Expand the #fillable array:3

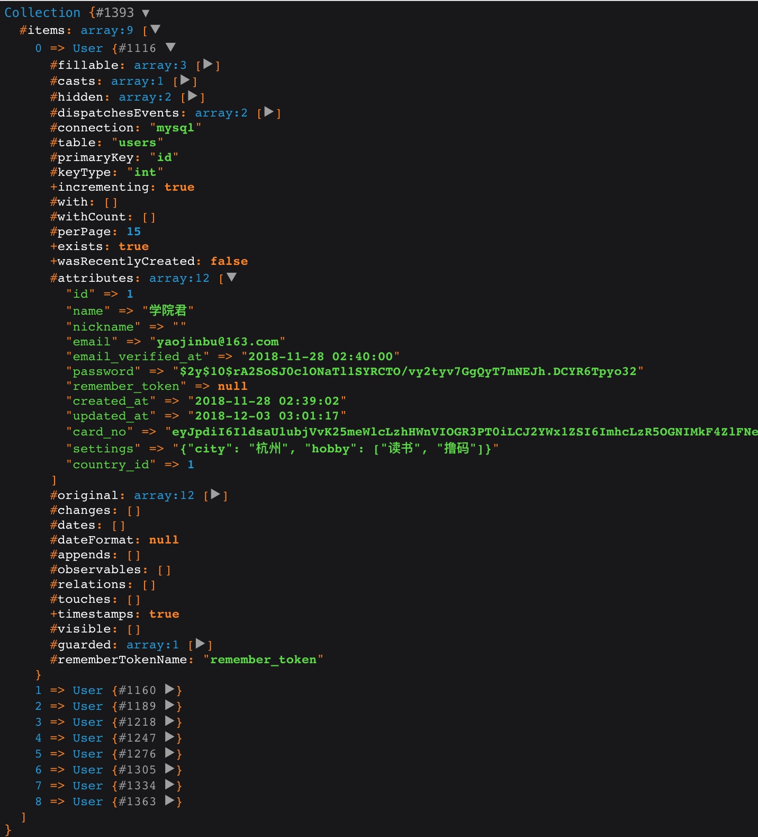[208, 65]
